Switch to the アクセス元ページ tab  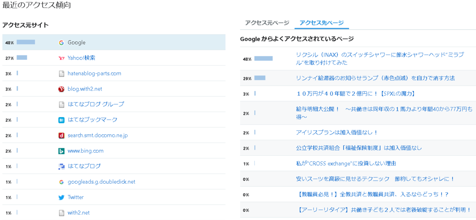tap(267, 23)
